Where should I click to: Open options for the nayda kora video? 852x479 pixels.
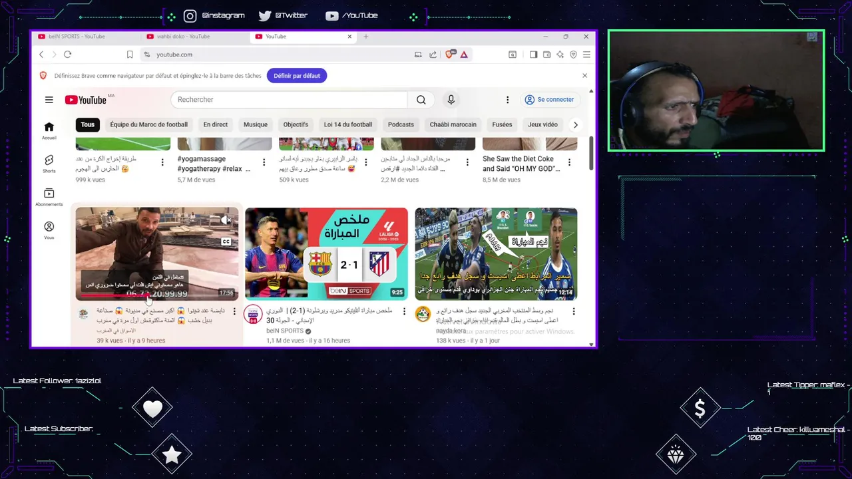coord(574,311)
